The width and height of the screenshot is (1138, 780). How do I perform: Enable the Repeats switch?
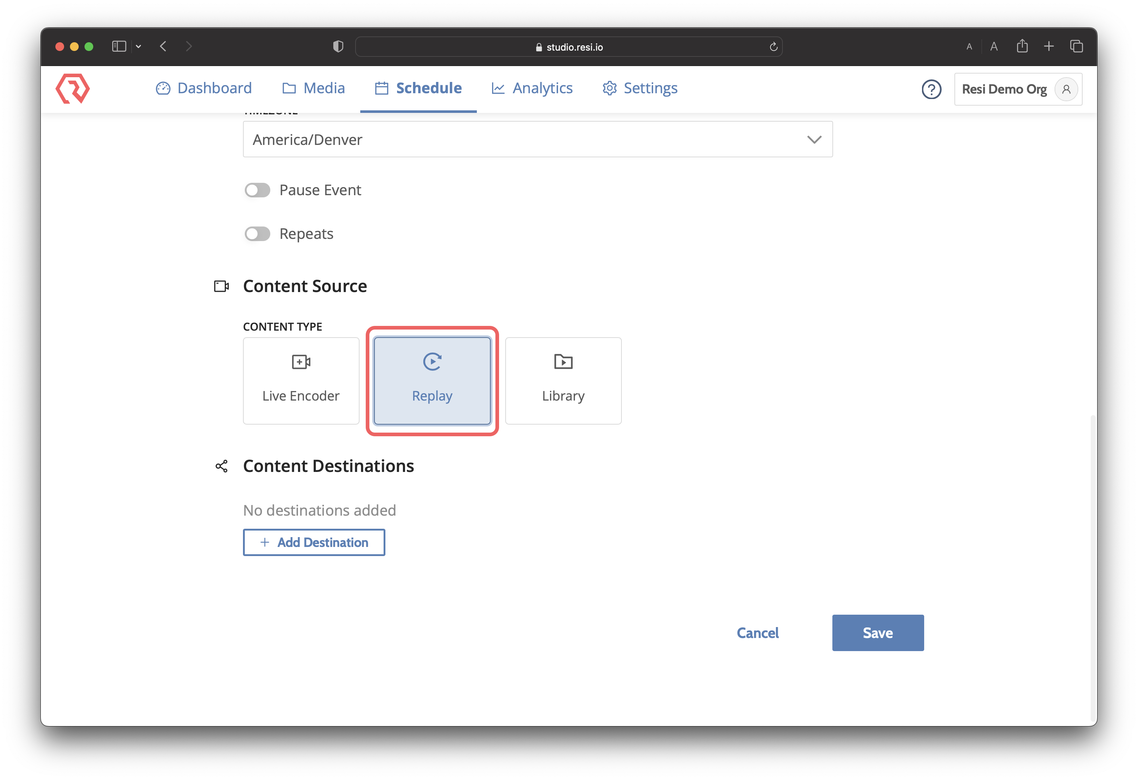click(257, 233)
